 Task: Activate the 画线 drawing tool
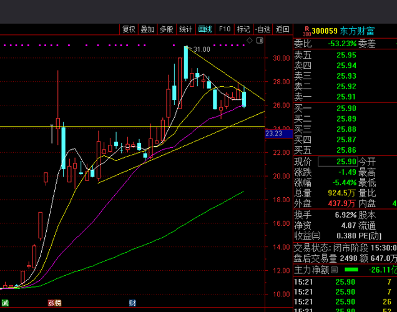click(205, 29)
